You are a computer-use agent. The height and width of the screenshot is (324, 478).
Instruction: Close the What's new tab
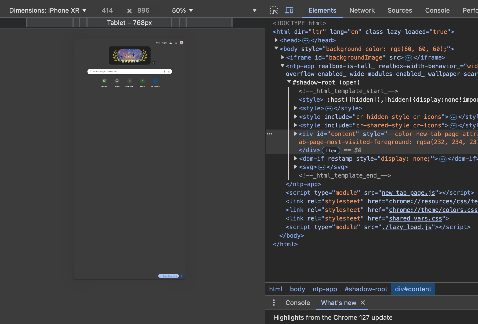click(x=363, y=303)
